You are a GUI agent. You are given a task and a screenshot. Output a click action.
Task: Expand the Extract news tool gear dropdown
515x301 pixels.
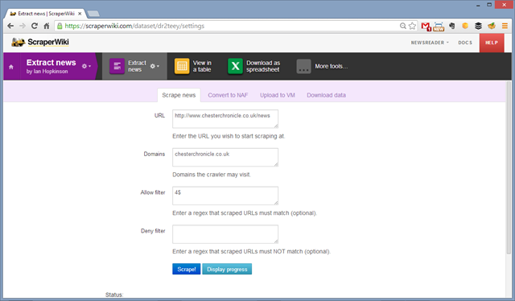pyautogui.click(x=154, y=66)
